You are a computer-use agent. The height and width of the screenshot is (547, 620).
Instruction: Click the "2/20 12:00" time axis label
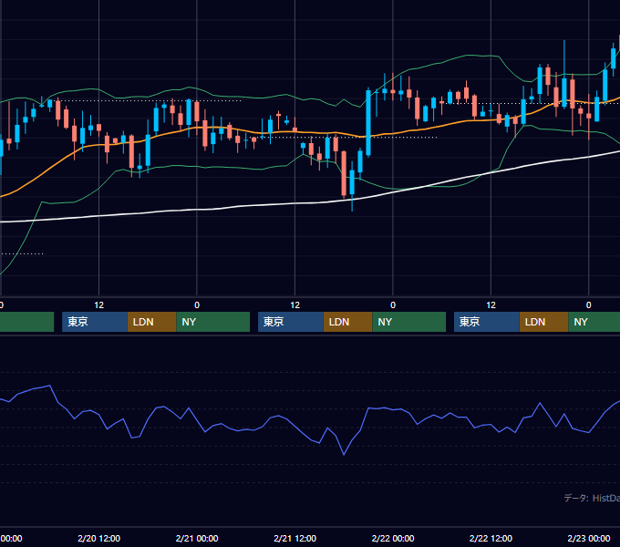98,538
